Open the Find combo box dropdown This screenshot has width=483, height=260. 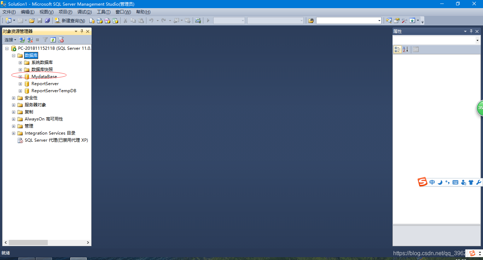(379, 20)
